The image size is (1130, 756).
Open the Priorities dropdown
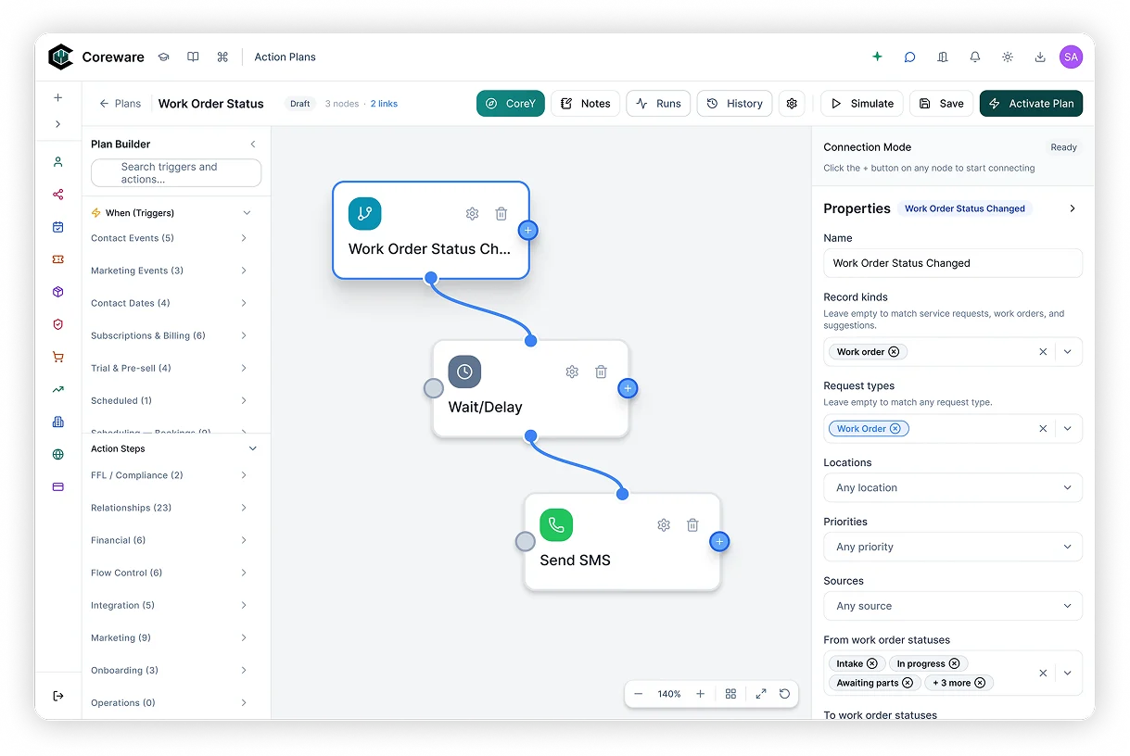[x=953, y=548]
